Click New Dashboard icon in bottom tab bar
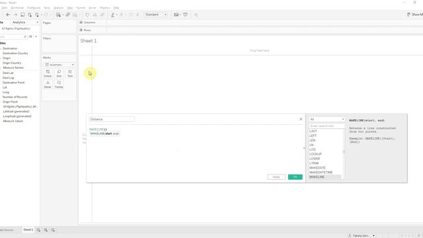423x238 pixels. point(46,230)
